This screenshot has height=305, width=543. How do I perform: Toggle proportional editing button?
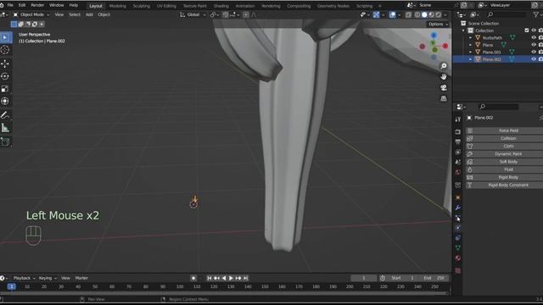point(246,14)
